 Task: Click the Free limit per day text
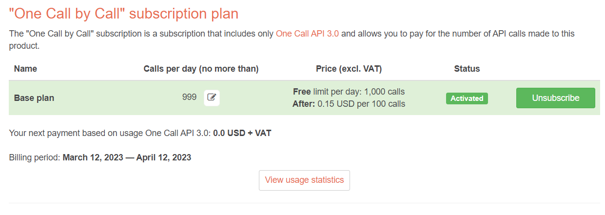click(349, 92)
